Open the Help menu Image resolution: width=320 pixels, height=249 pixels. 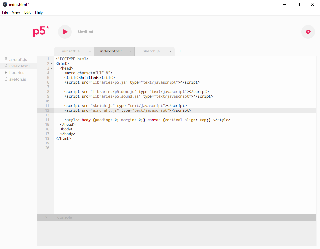tap(39, 12)
